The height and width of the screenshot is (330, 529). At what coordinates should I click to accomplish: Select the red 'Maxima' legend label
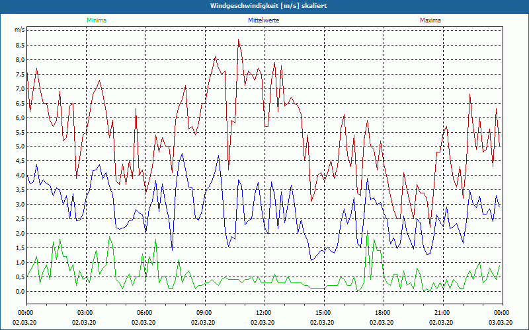430,20
